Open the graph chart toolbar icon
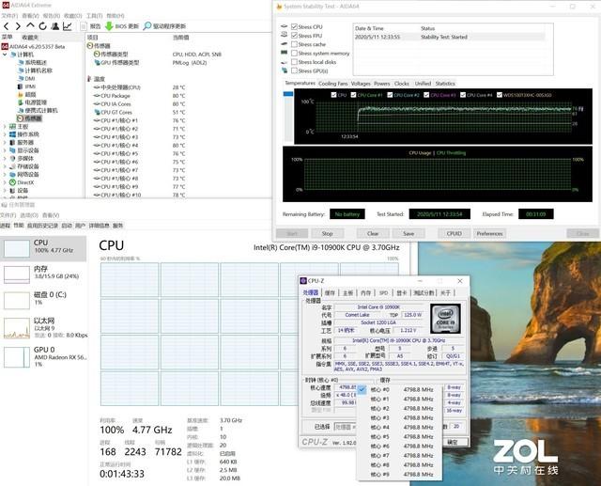 point(68,26)
